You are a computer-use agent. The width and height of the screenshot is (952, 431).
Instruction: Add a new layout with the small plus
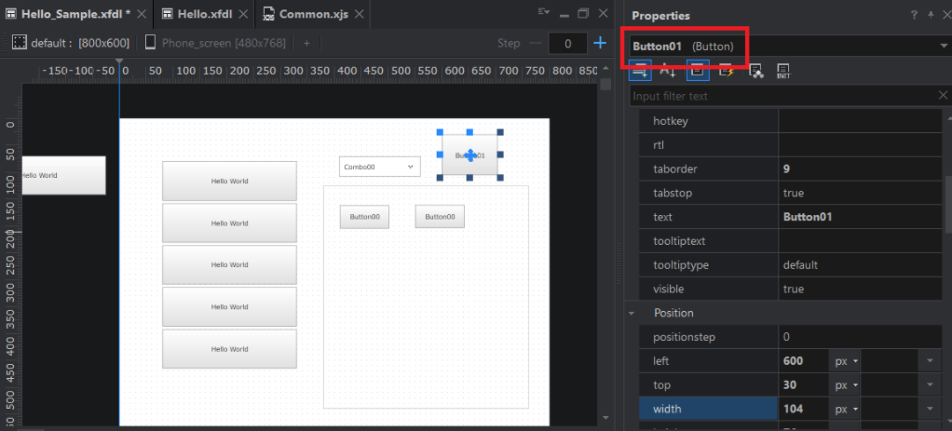pos(306,43)
